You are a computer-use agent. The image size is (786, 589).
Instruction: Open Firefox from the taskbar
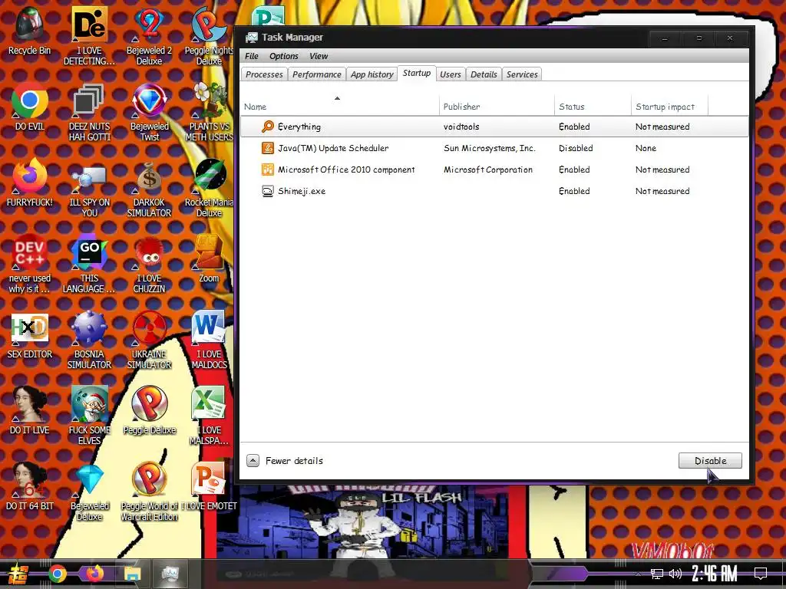(94, 574)
